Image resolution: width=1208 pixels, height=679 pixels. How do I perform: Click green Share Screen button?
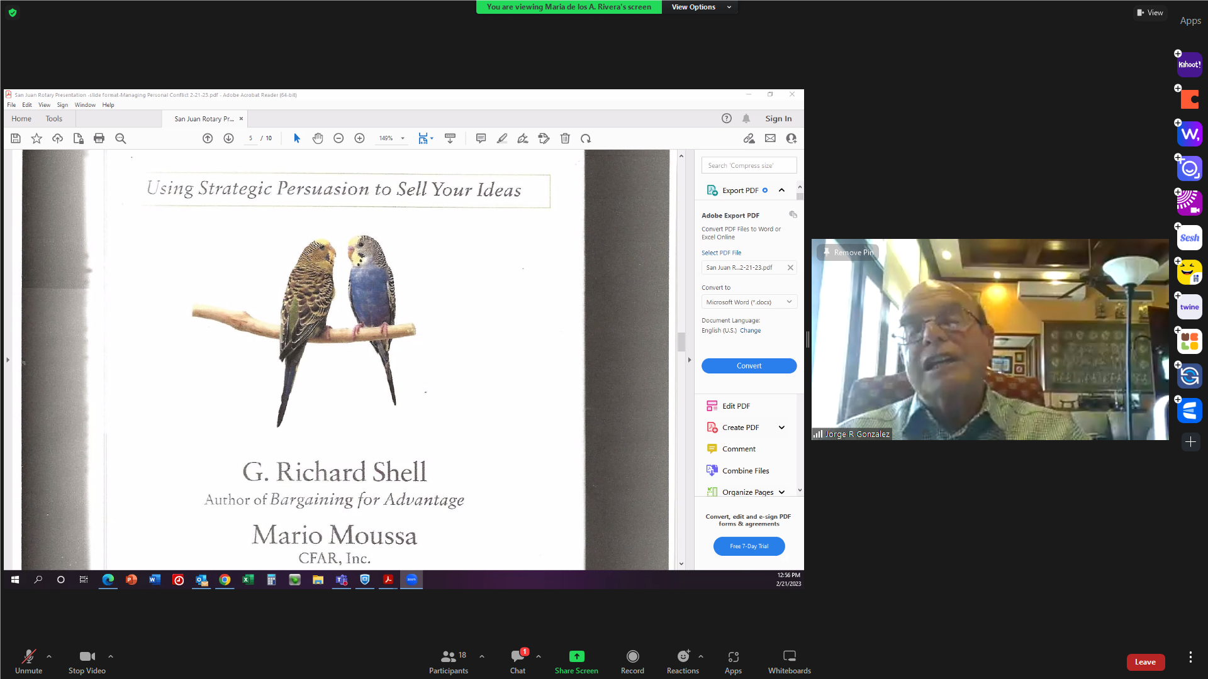coord(576,661)
